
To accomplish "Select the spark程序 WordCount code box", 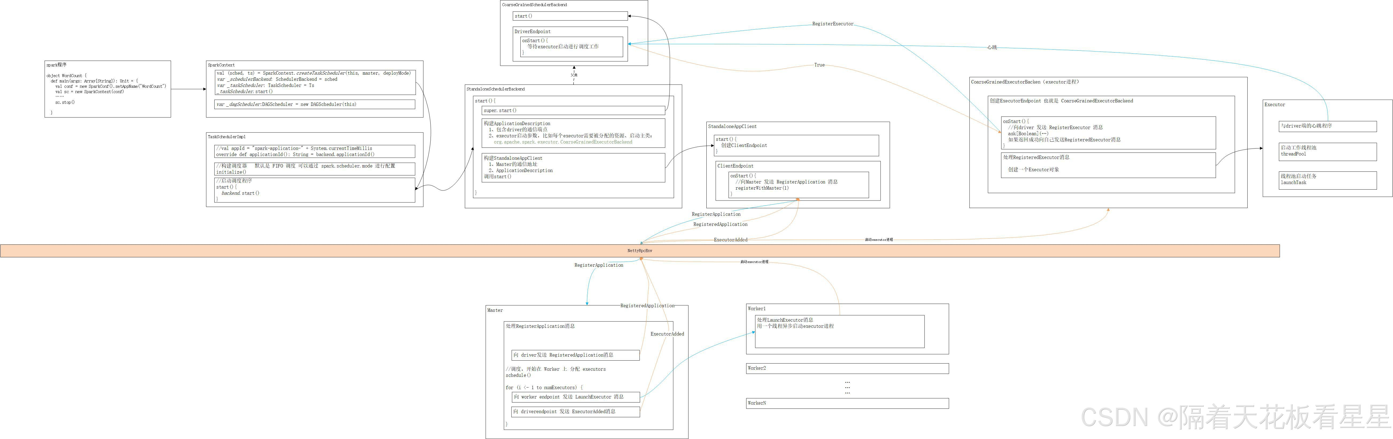I will coord(108,89).
